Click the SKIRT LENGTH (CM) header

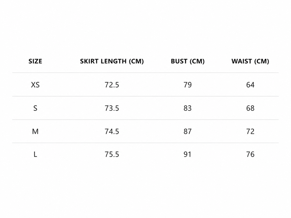pyautogui.click(x=112, y=61)
